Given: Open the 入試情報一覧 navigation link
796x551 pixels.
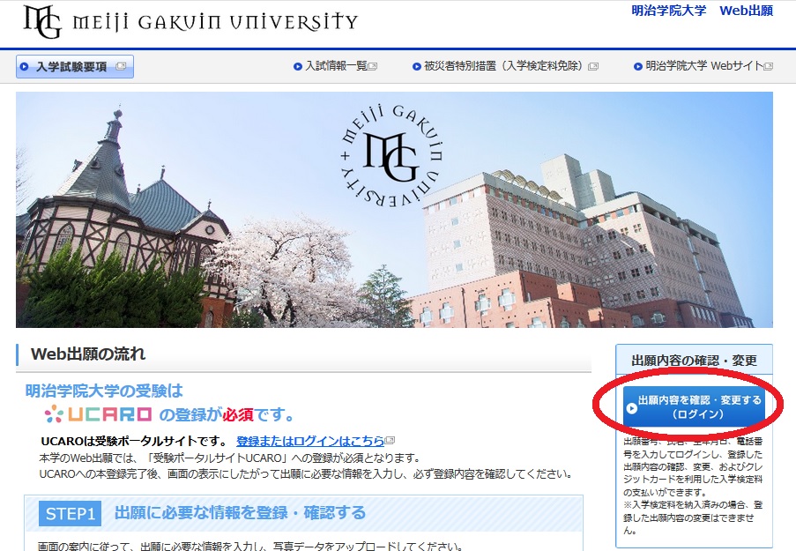Looking at the screenshot, I should (x=335, y=66).
